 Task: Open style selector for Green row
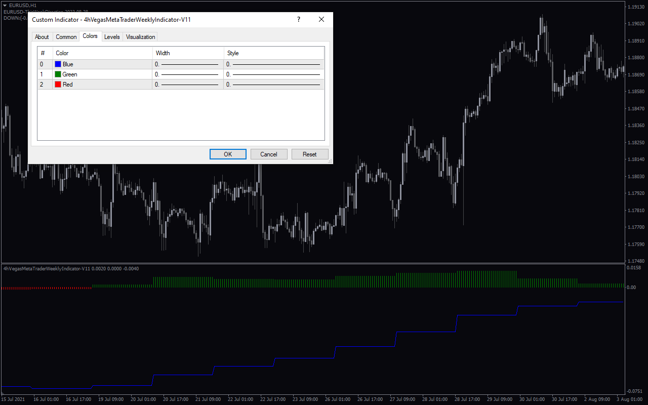(274, 74)
